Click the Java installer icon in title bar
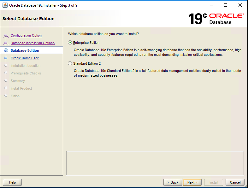Image resolution: width=248 pixels, height=188 pixels. (5, 5)
